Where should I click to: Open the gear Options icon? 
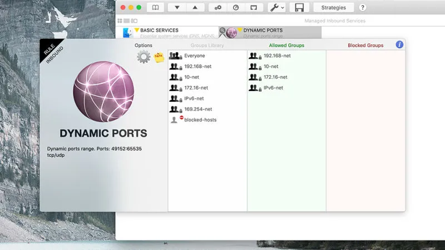144,57
